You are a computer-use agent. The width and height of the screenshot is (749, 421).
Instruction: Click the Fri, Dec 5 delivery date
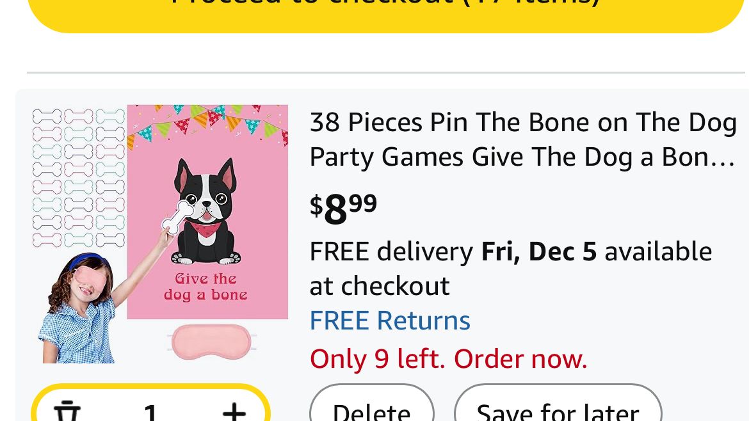coord(539,251)
